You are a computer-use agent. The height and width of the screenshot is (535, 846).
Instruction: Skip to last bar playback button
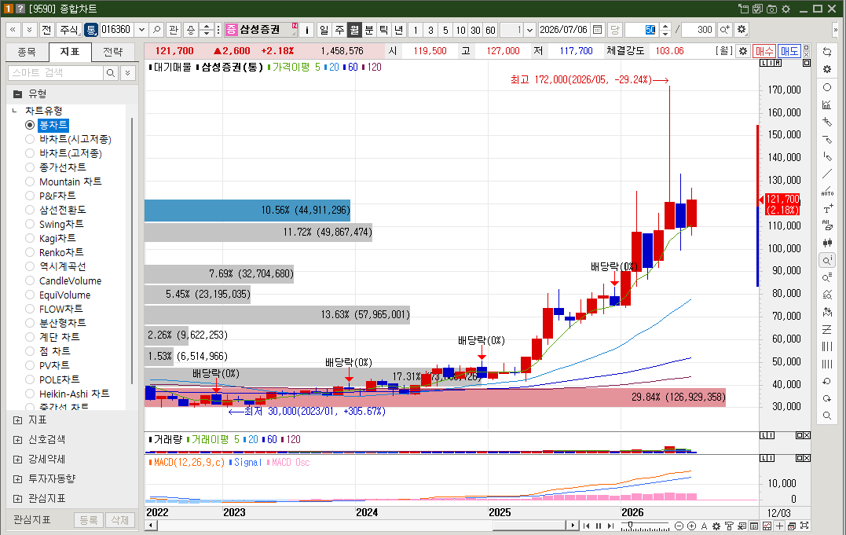coord(611,526)
